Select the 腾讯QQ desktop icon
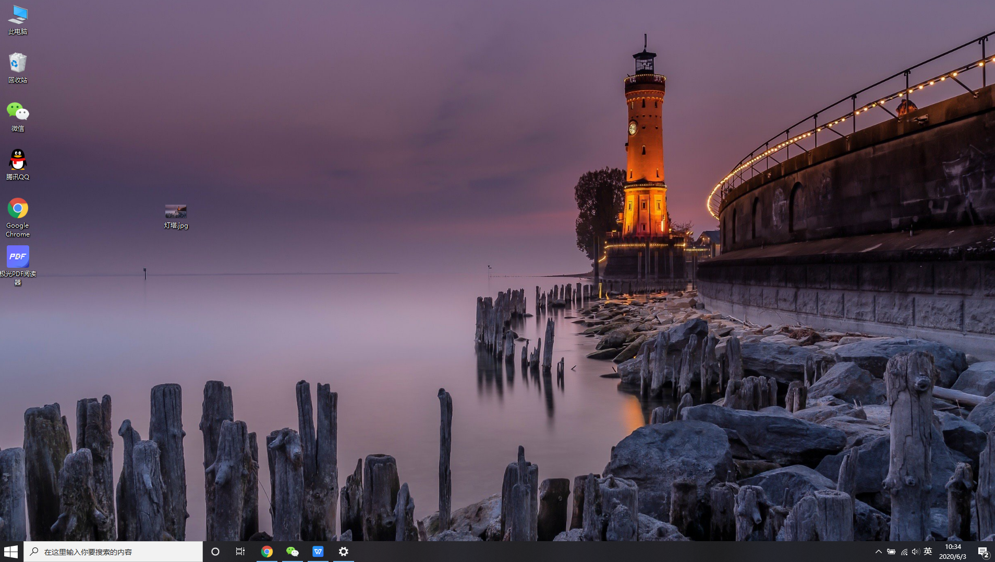This screenshot has width=995, height=562. (x=18, y=165)
